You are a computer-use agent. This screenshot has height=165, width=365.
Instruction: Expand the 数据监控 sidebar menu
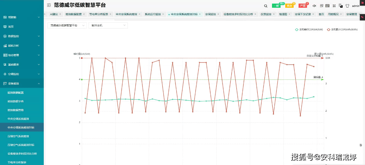(x=22, y=36)
